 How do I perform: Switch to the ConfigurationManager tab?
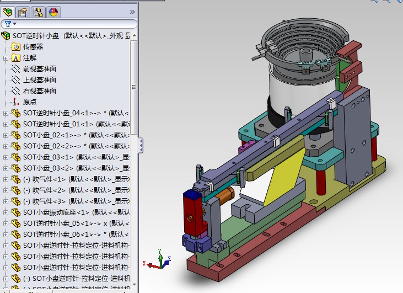[38, 12]
